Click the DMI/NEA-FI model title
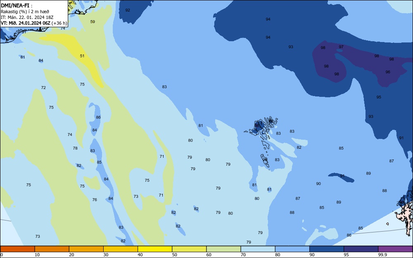 tap(15, 5)
